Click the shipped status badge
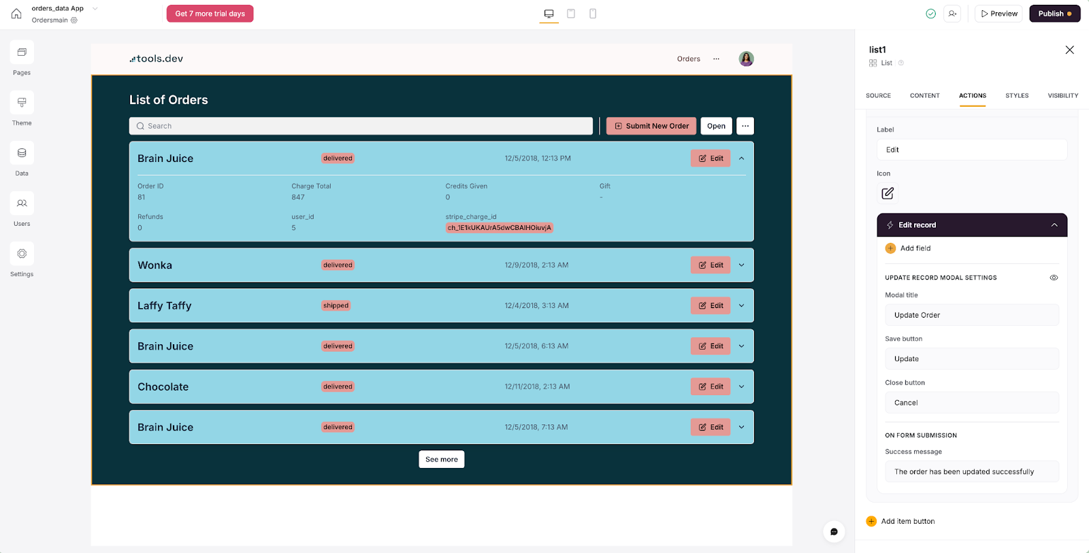This screenshot has height=553, width=1089. pos(336,306)
